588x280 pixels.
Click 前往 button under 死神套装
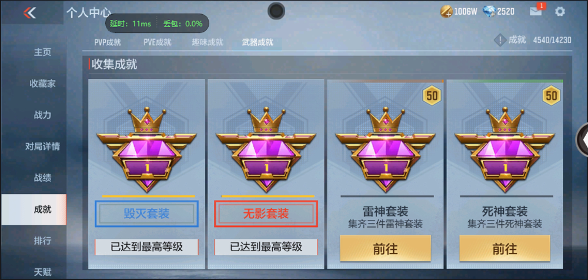505,248
